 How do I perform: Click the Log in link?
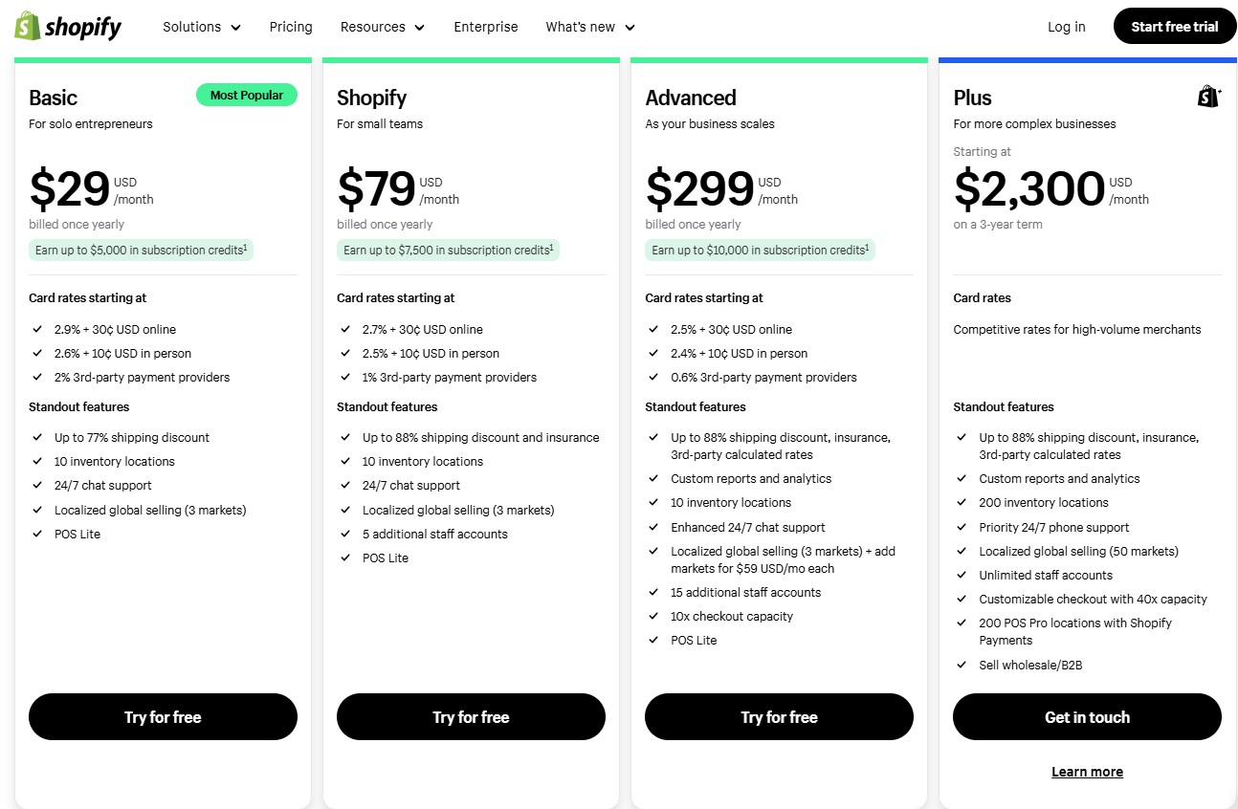pyautogui.click(x=1066, y=27)
